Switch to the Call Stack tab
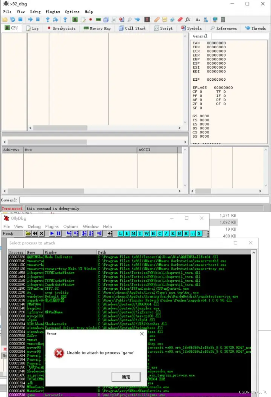Screen dimensions: 271x397 132,28
